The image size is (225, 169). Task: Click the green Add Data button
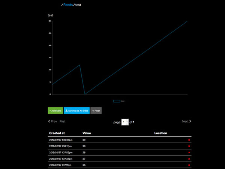tap(55, 111)
